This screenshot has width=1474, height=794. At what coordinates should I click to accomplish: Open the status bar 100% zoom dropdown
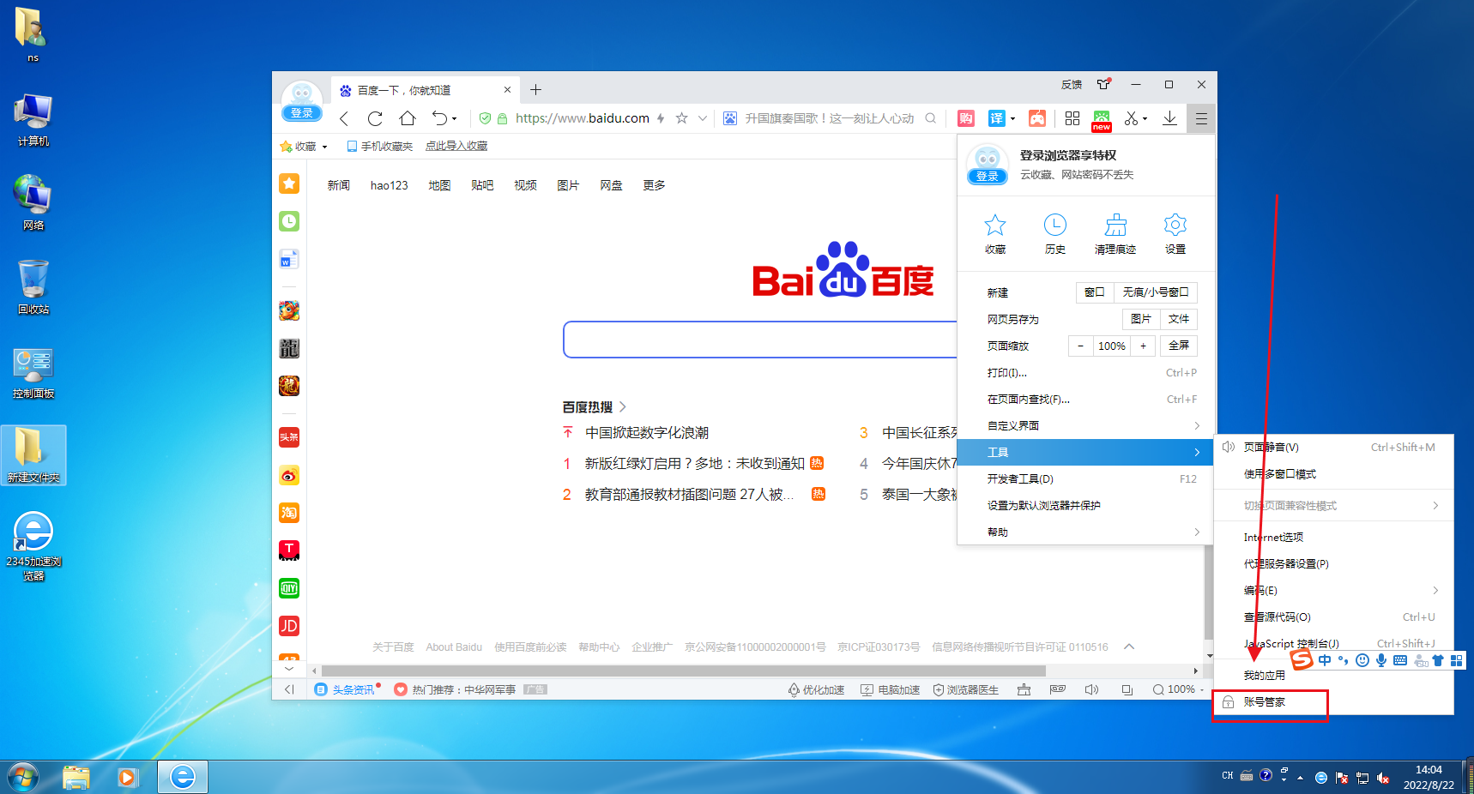(1201, 689)
